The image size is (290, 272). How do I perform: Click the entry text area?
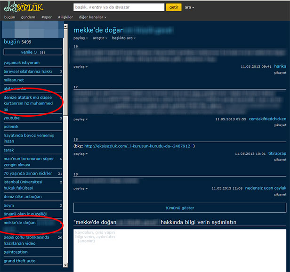click(179, 249)
